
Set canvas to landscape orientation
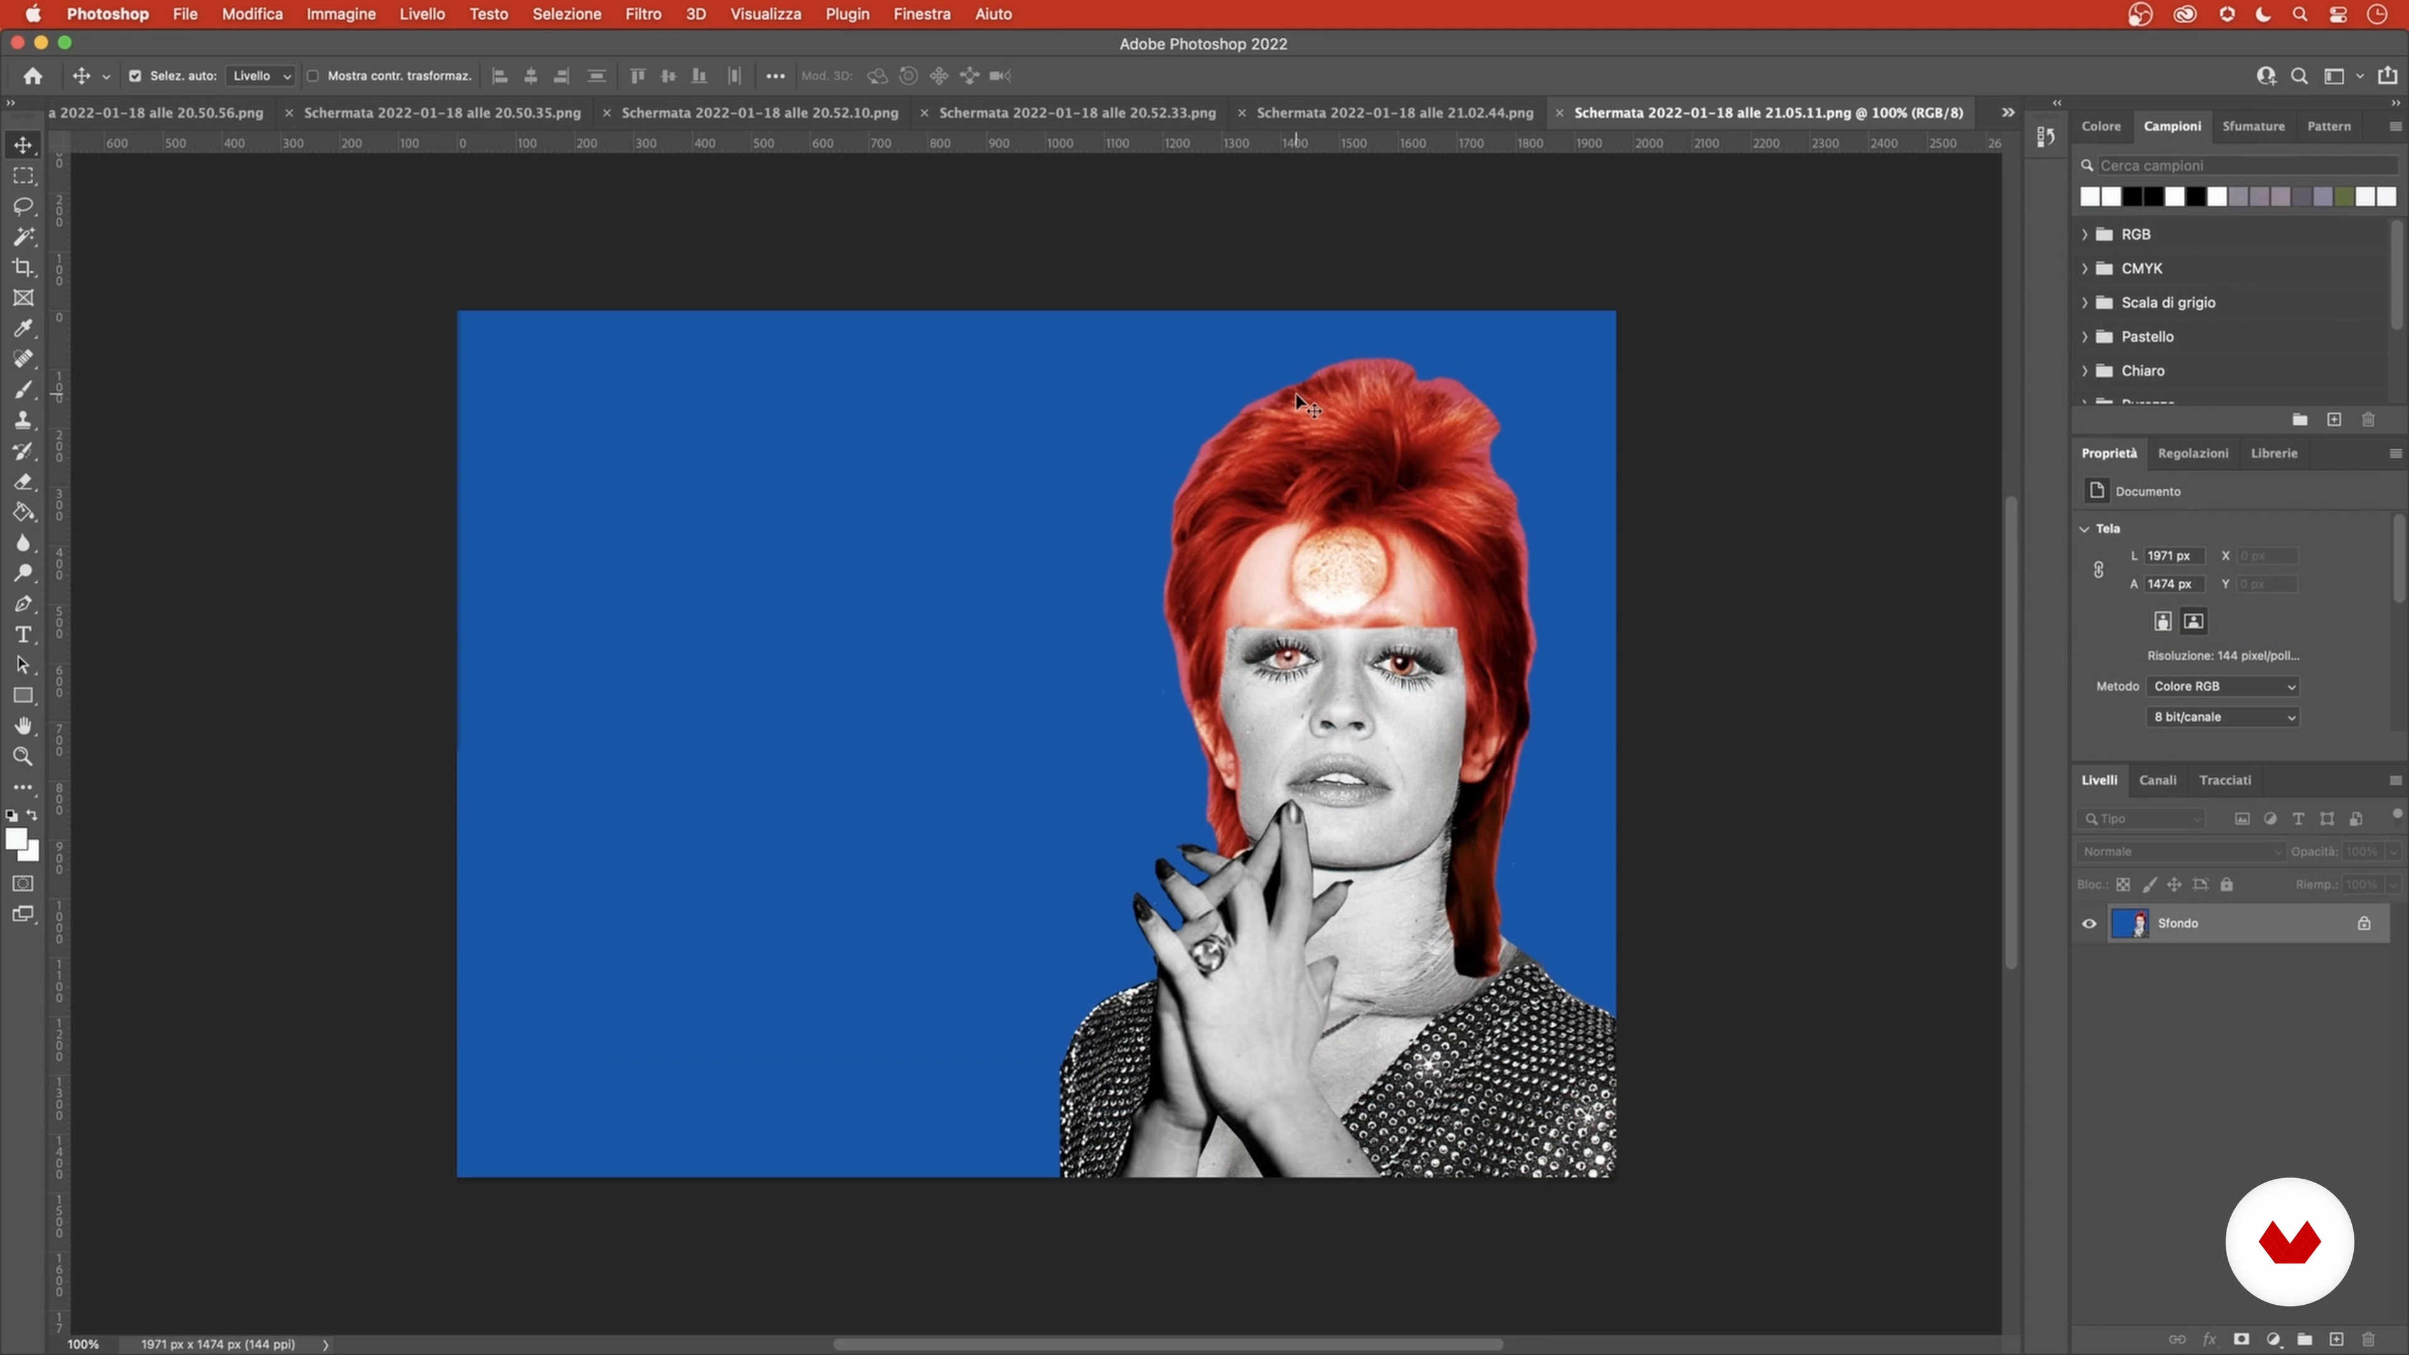click(2194, 621)
